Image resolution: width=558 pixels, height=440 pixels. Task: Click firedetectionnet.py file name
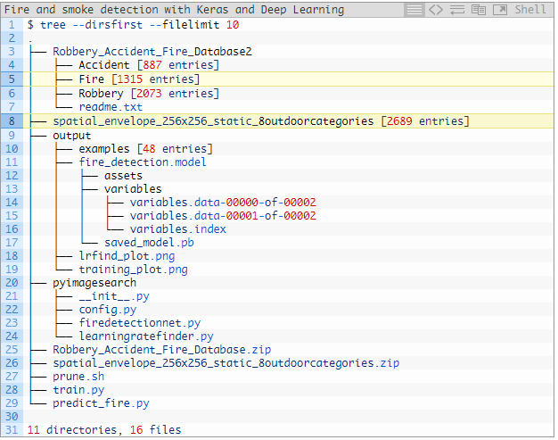(139, 323)
